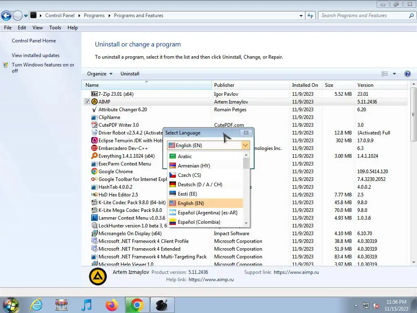This screenshot has height=313, width=417.
Task: Expand the Organize dropdown
Action: (100, 74)
